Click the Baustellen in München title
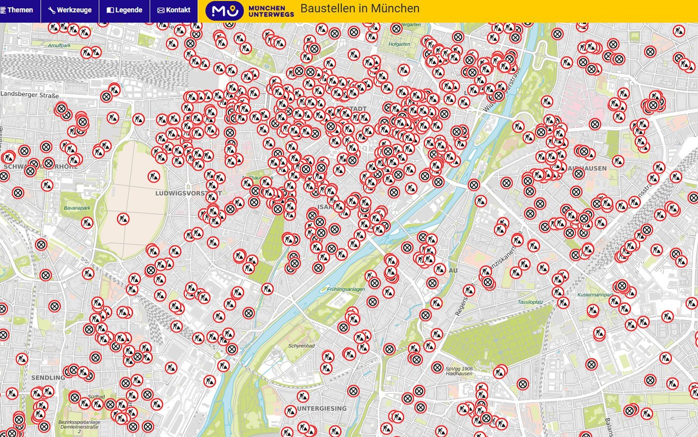 (360, 8)
